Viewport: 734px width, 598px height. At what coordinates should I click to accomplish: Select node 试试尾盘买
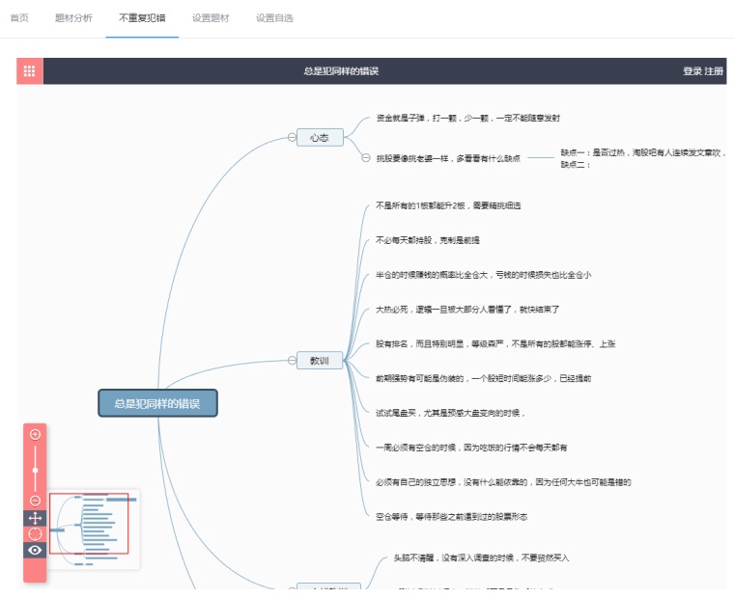click(450, 414)
